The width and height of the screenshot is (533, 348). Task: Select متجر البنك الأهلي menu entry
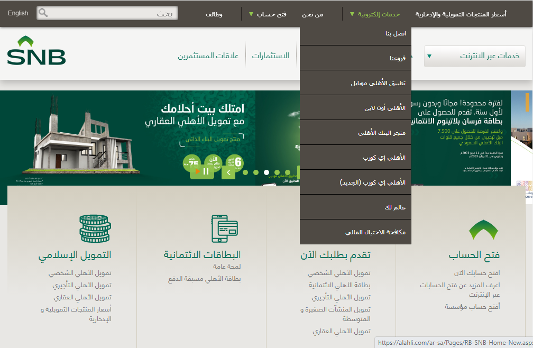click(355, 133)
